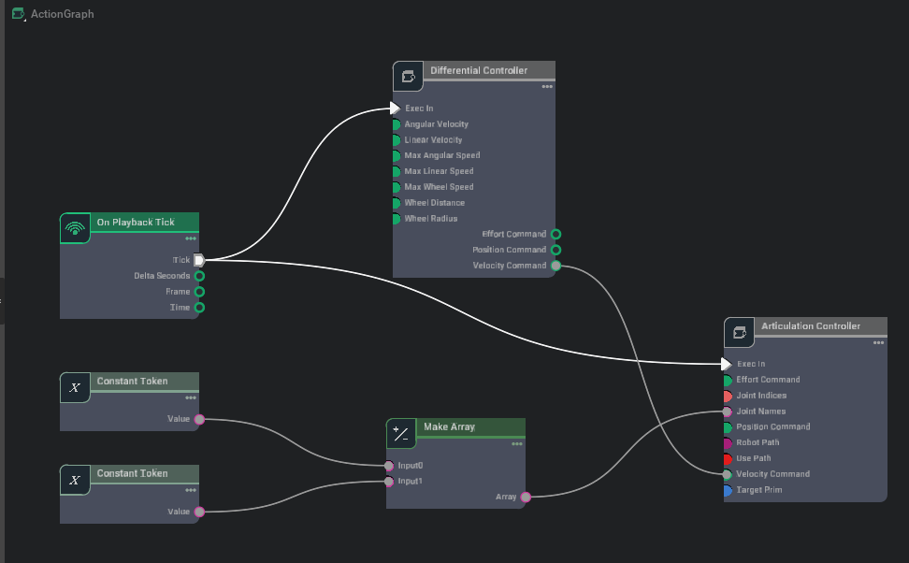Select the Input0 pin on Make Array
This screenshot has height=563, width=909.
click(388, 465)
